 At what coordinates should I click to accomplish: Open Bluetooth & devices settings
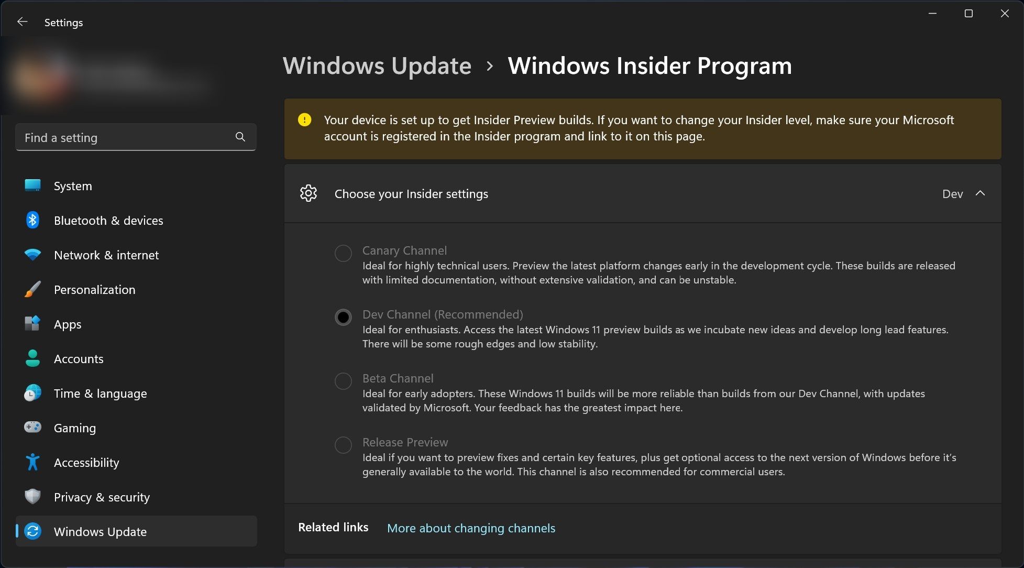[x=32, y=220]
